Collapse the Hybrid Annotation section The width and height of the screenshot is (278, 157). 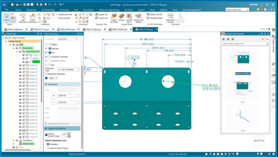tap(46, 128)
